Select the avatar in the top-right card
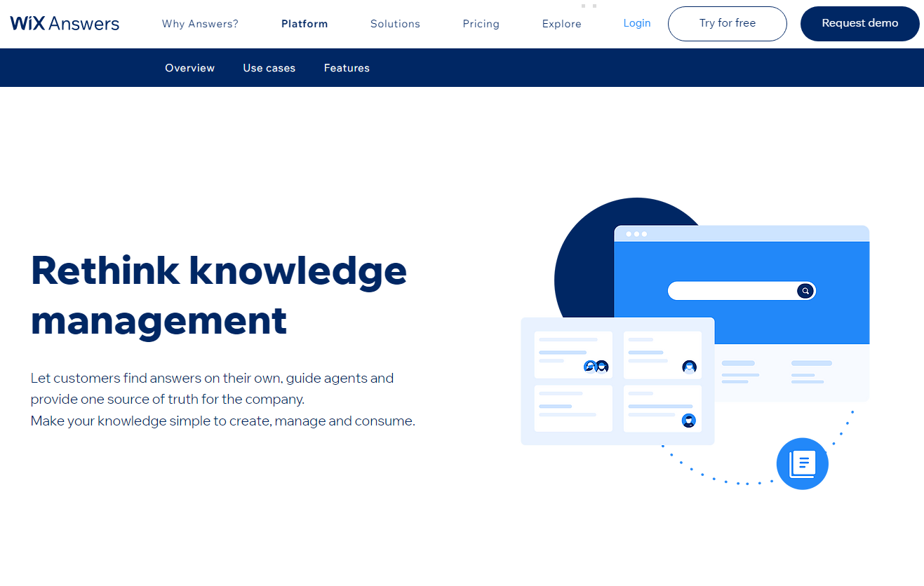This screenshot has width=924, height=586. pos(689,367)
